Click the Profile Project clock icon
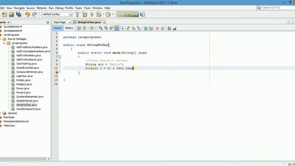Image resolution: width=295 pixels, height=166 pixels. [108, 14]
